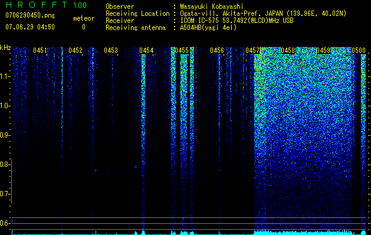The image size is (371, 235).
Task: Click the 0454 time marker
Action: click(146, 51)
